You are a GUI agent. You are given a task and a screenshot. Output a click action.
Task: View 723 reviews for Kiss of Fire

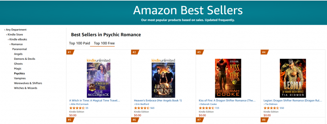pos(217,108)
